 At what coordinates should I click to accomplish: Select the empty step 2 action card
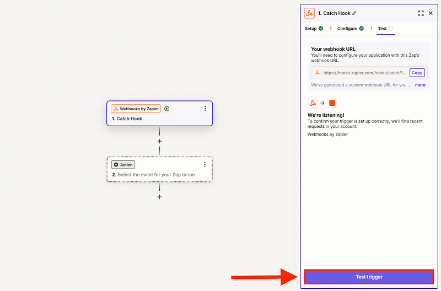[159, 175]
